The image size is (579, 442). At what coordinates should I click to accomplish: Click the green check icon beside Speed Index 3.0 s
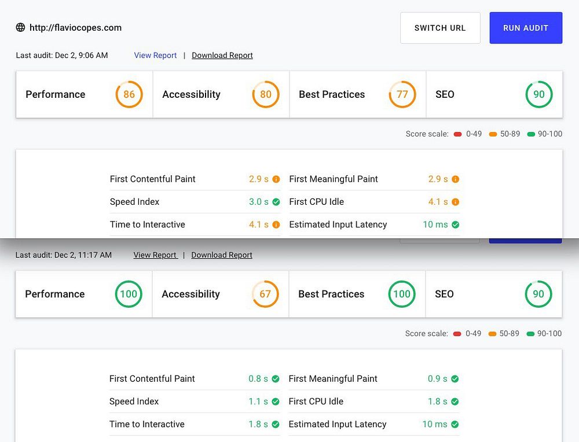[276, 202]
